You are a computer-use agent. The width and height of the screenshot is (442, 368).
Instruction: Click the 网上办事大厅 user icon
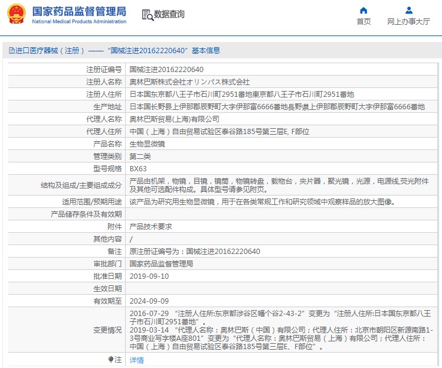click(409, 11)
